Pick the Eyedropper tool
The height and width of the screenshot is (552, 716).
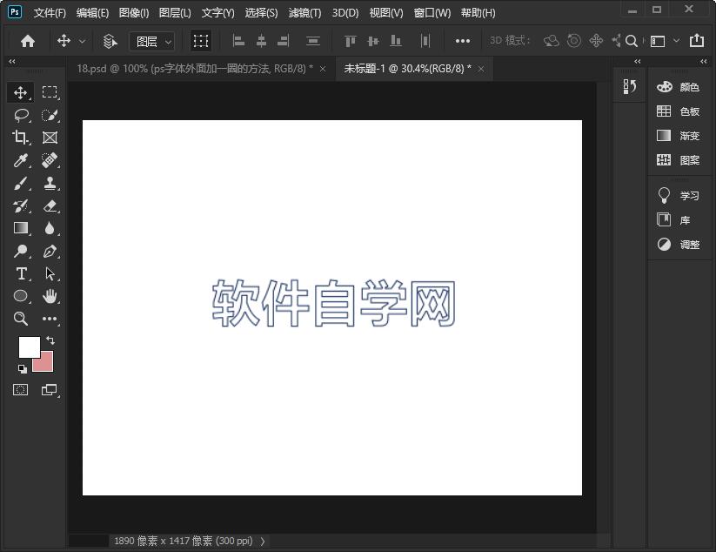pos(21,160)
